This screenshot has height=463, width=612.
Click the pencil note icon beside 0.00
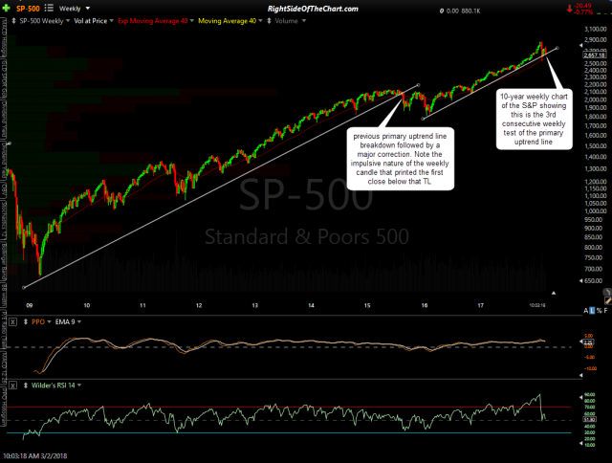click(x=442, y=11)
